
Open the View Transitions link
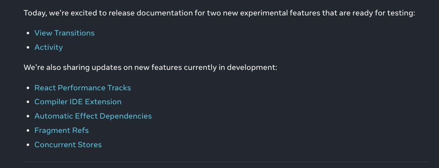tap(65, 33)
